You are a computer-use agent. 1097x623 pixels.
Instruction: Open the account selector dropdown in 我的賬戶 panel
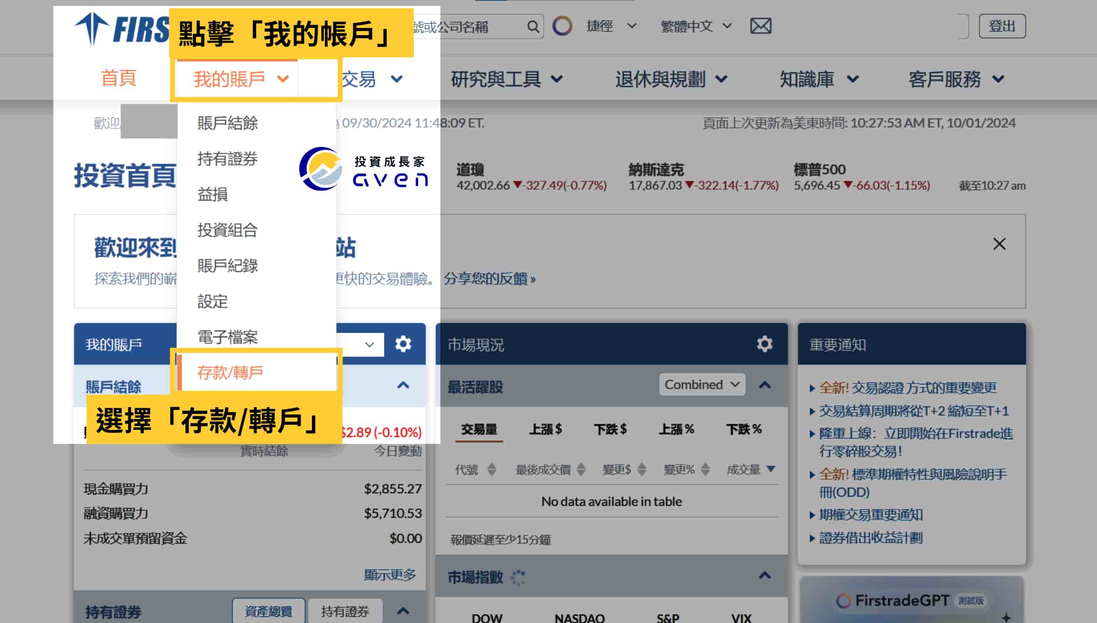(x=369, y=344)
